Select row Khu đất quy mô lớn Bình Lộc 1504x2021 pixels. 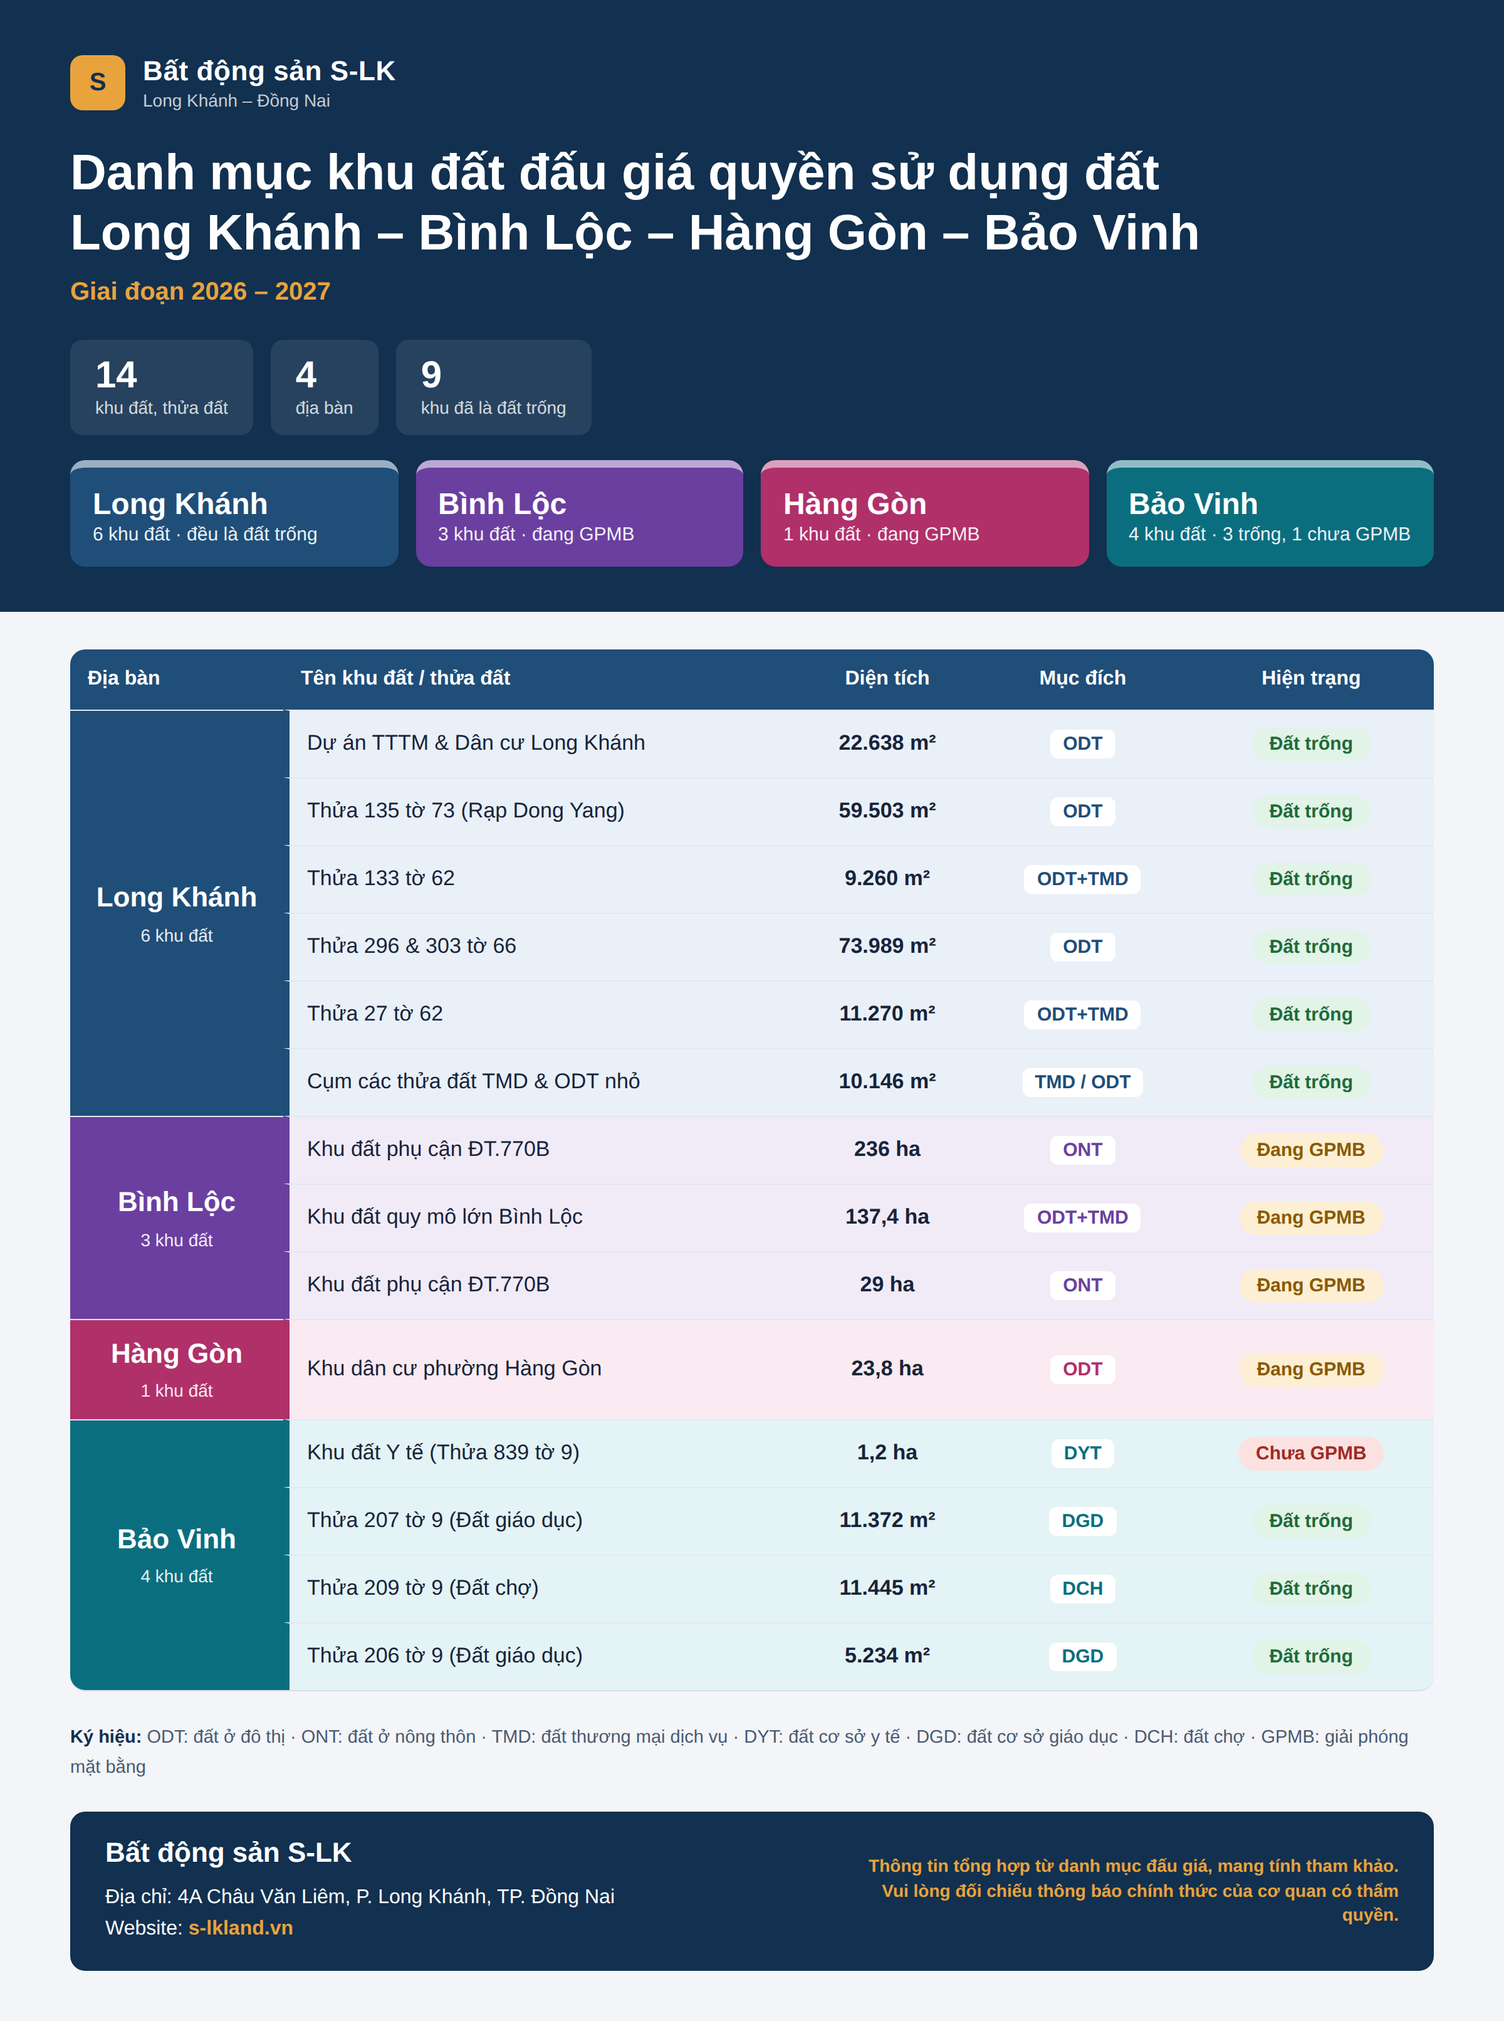(860, 1217)
